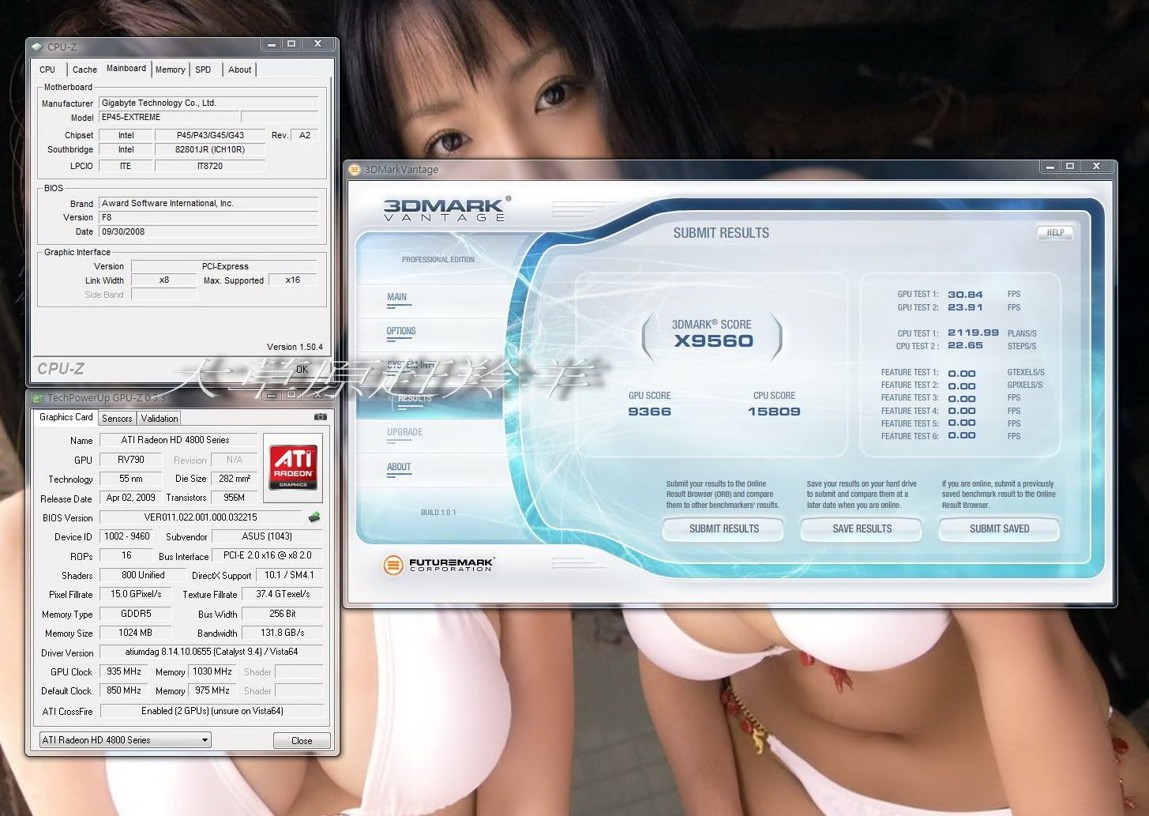The height and width of the screenshot is (816, 1149).
Task: Go to the MAIN section in 3DMark
Action: tap(396, 298)
